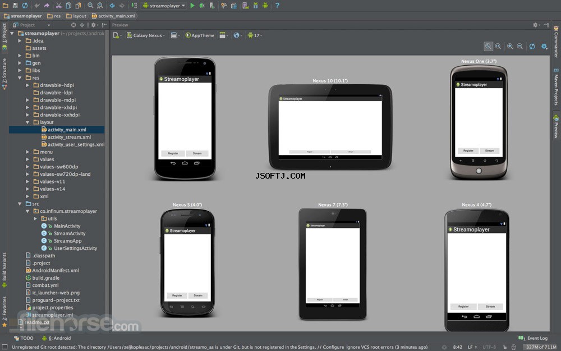Open preview render settings gear

[544, 46]
